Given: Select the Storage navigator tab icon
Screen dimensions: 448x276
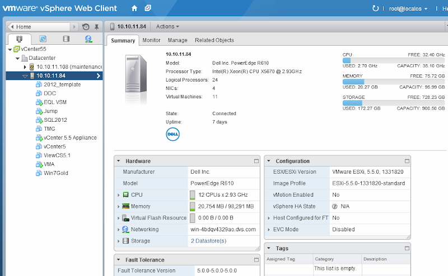Looking at the screenshot, I should 66,39.
